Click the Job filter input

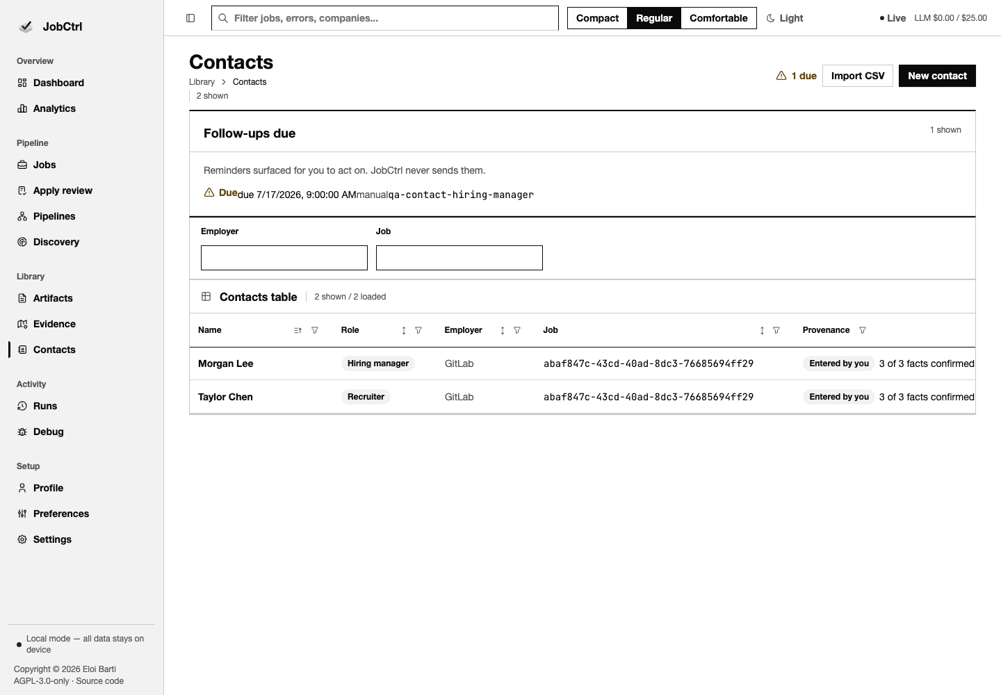point(459,258)
